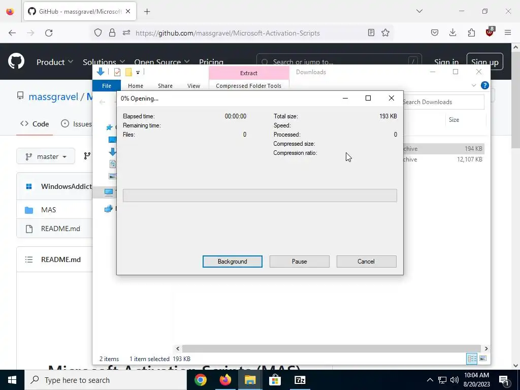Switch Explorer to details view icon
Screen dimensions: 520x390
click(472, 358)
